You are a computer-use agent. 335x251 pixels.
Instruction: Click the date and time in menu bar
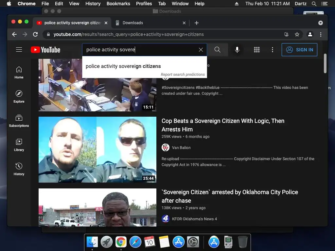click(x=268, y=4)
